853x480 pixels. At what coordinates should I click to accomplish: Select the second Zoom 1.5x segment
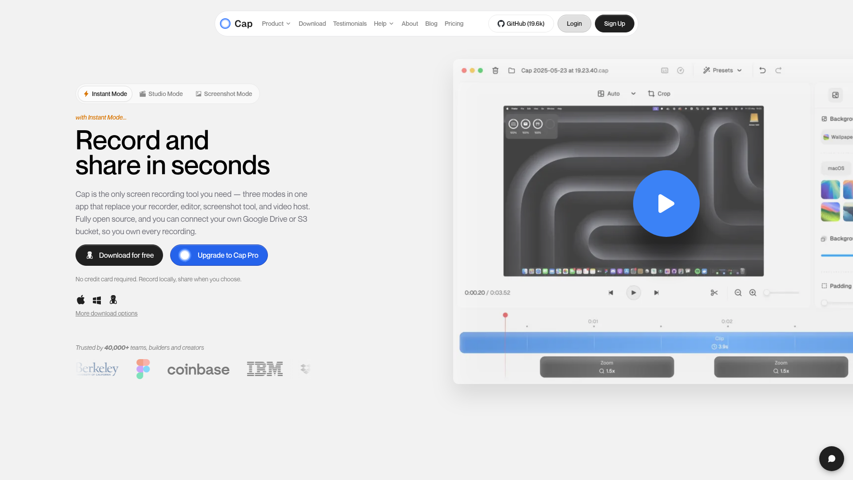point(781,367)
